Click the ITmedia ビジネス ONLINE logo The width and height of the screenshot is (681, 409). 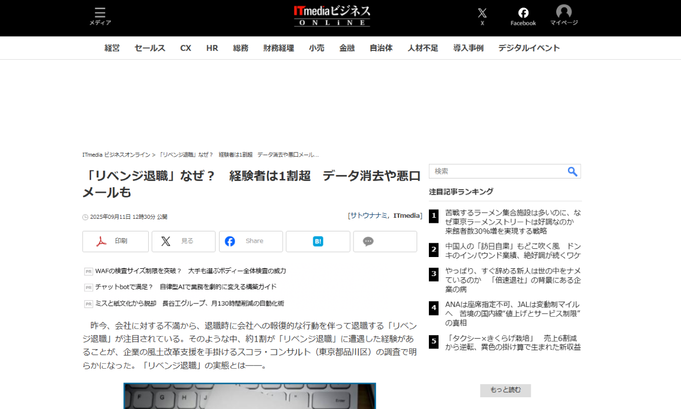(x=332, y=16)
